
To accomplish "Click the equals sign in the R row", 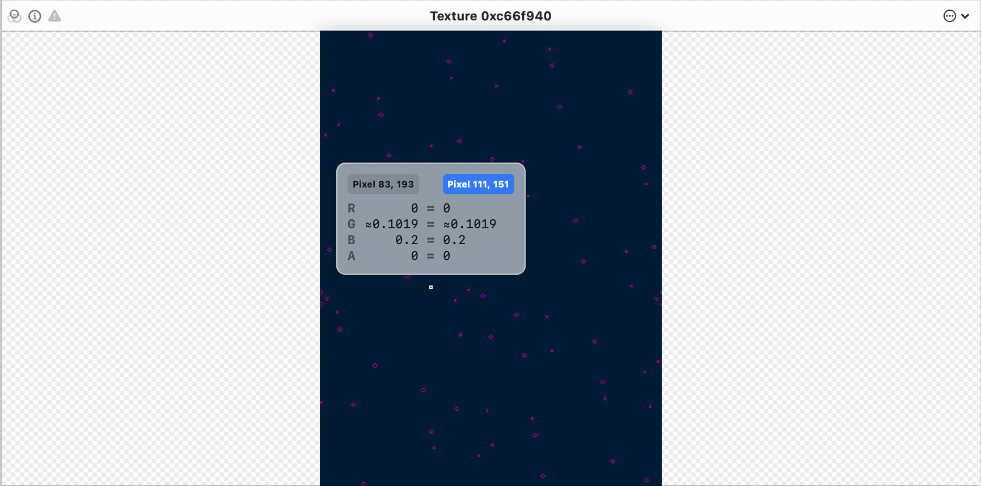I will [x=430, y=208].
